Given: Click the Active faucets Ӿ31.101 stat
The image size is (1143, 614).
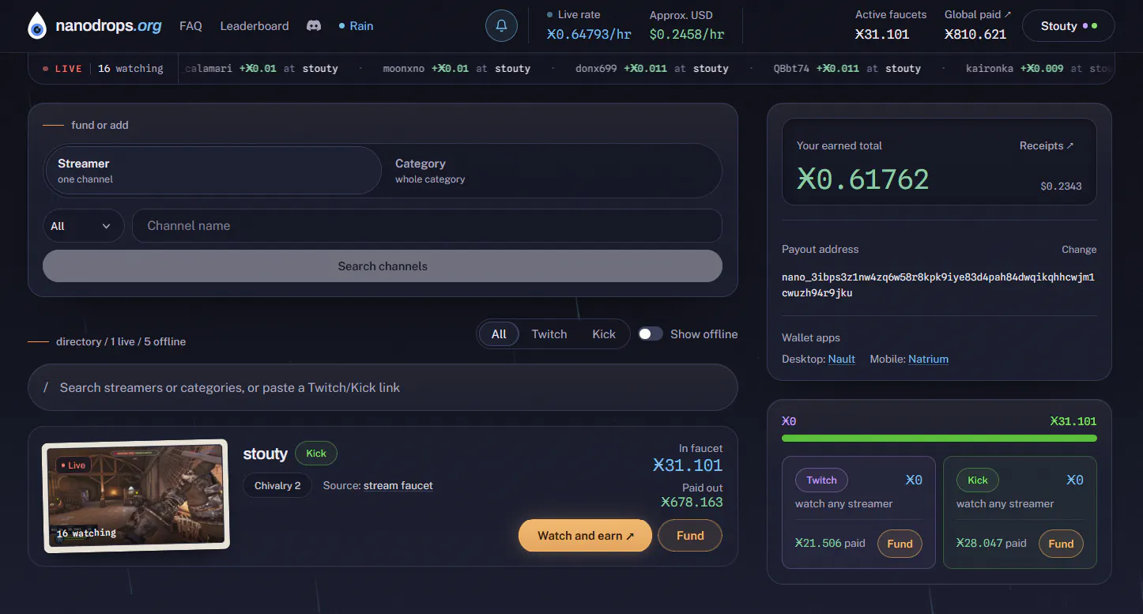Looking at the screenshot, I should click(x=891, y=26).
